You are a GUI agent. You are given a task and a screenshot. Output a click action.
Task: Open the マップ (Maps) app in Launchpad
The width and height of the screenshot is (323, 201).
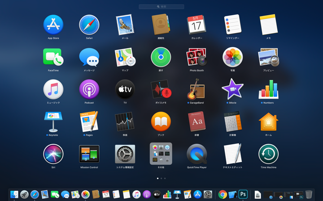[x=125, y=57]
